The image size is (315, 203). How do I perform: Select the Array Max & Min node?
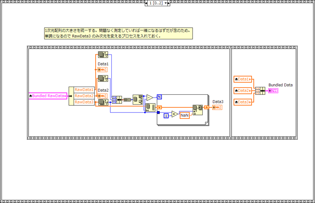[x=137, y=100]
